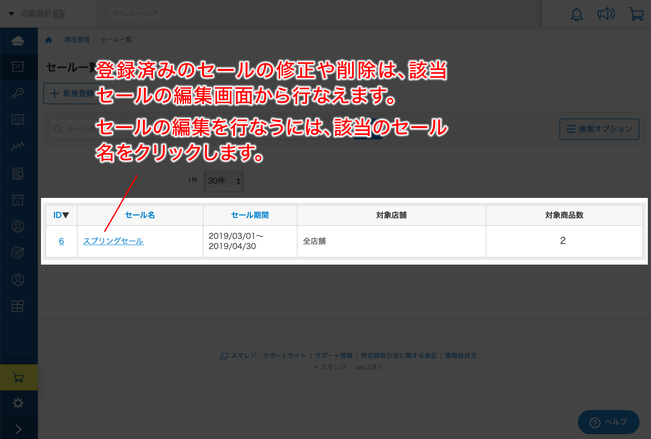Open the document search icon in sidebar

[x=18, y=173]
